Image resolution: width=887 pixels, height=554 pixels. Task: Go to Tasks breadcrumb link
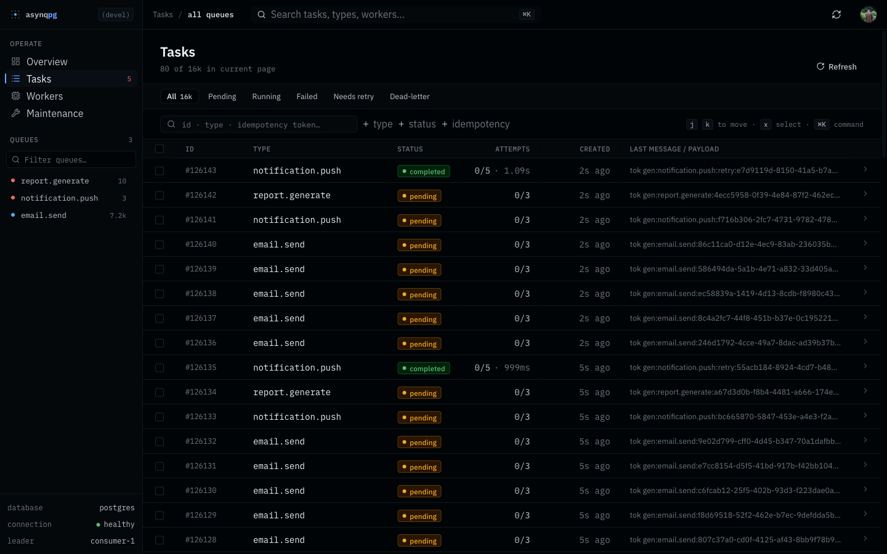[x=163, y=15]
